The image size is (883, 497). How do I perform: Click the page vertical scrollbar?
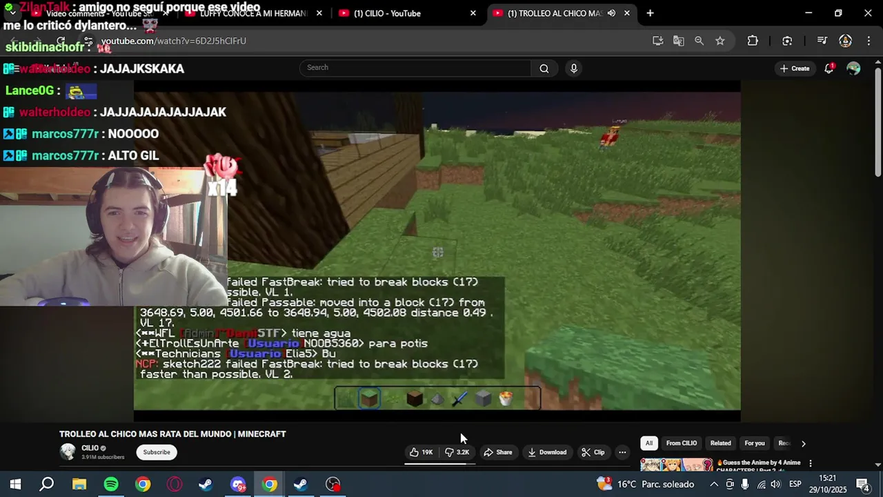(877, 121)
